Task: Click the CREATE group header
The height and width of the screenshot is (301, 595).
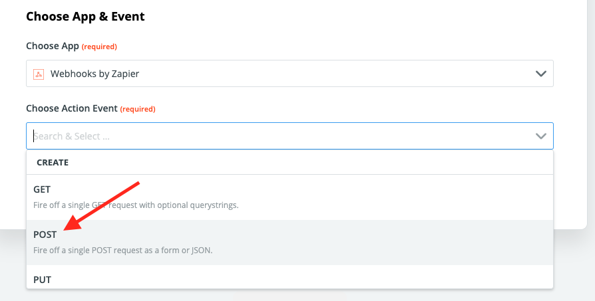Action: point(53,162)
